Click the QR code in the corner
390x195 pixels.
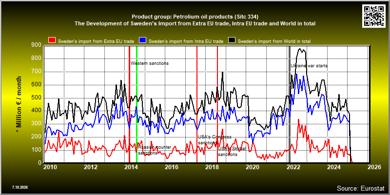pos(374,16)
